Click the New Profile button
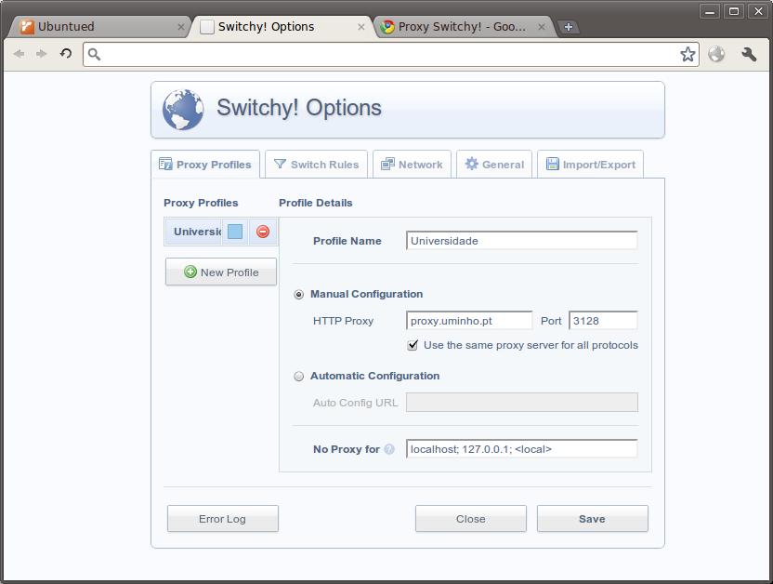The image size is (773, 584). [x=221, y=272]
